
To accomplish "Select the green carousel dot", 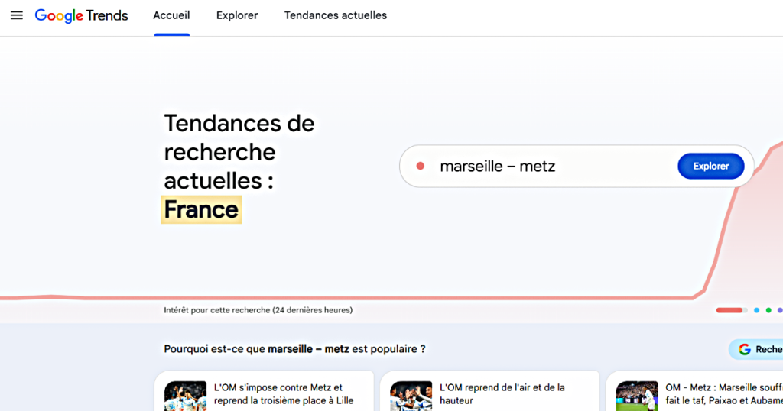I will (768, 310).
